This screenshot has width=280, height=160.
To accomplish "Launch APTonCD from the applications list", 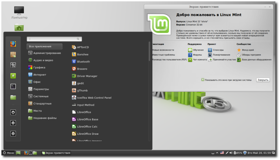I will [80, 47].
